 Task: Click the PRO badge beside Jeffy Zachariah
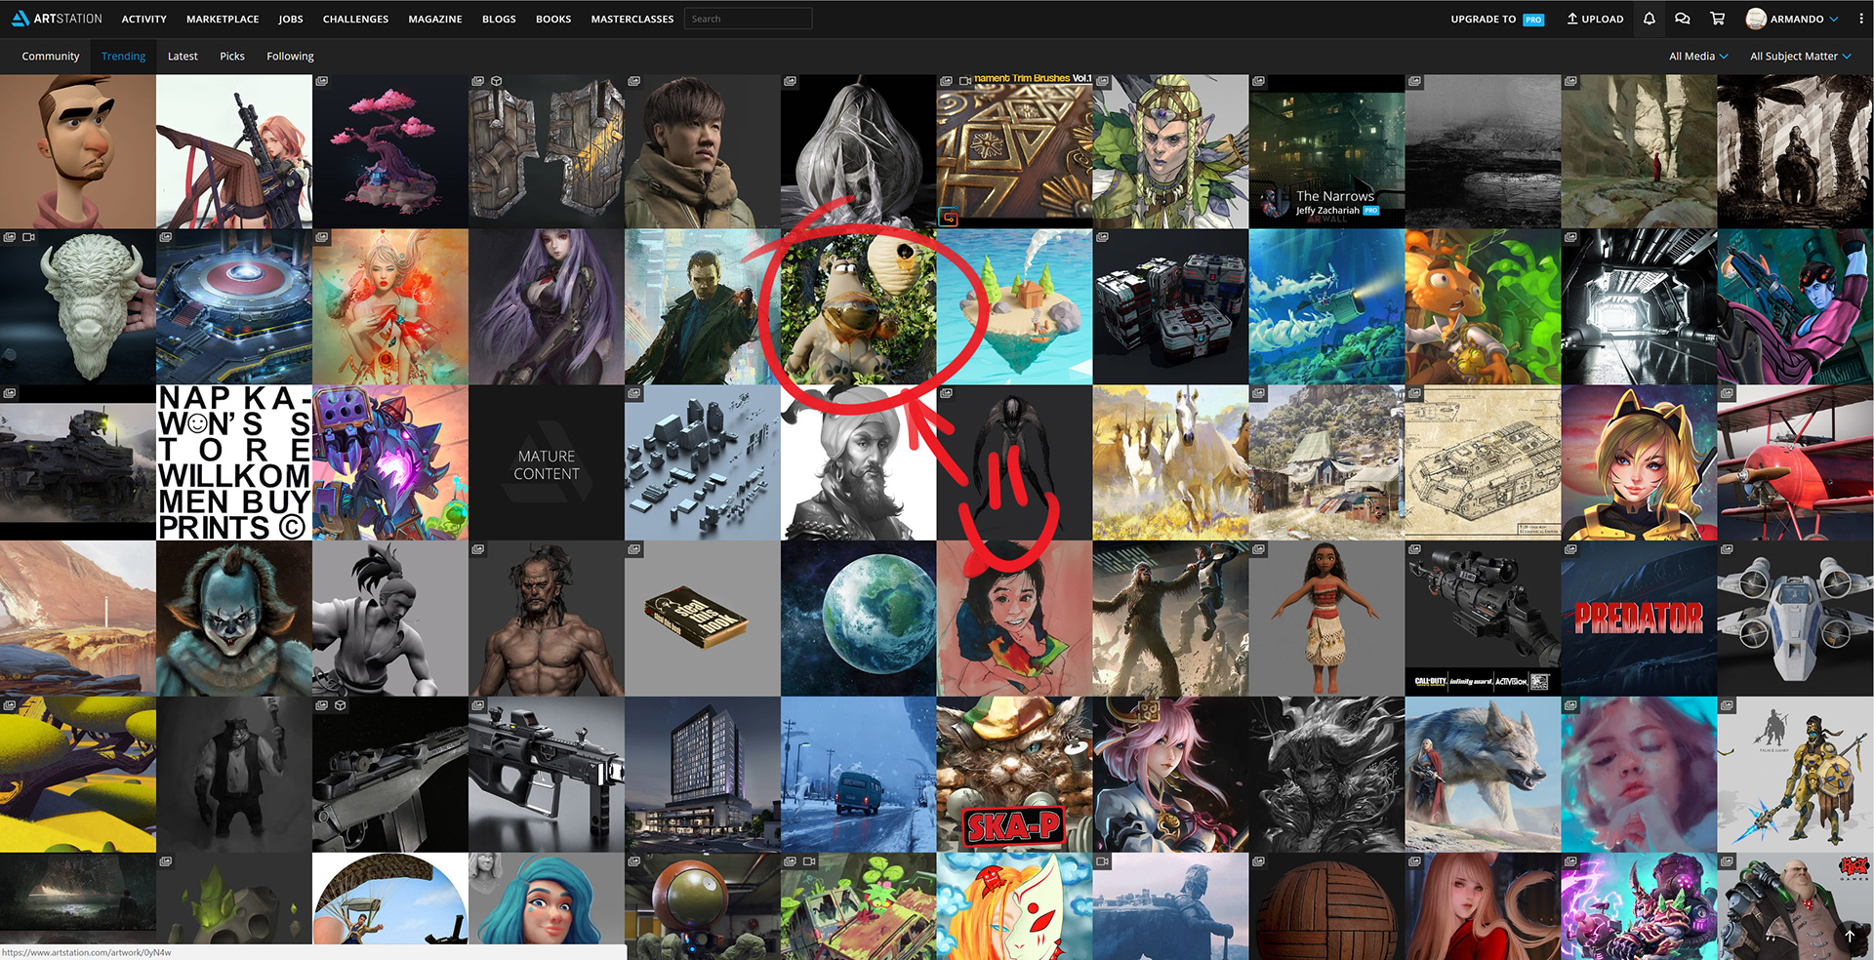(x=1371, y=211)
